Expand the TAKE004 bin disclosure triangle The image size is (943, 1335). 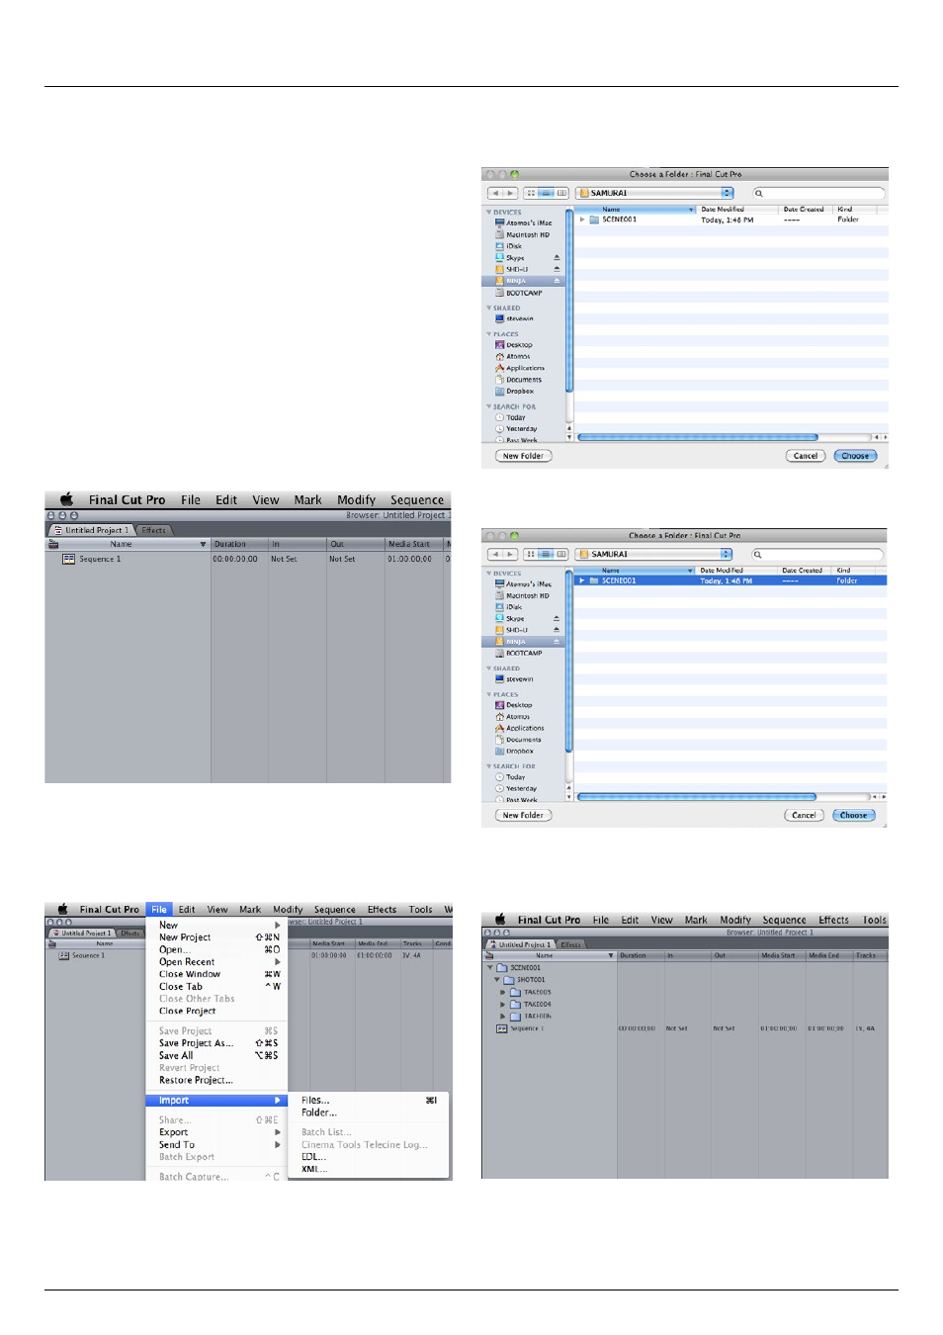pos(503,1004)
